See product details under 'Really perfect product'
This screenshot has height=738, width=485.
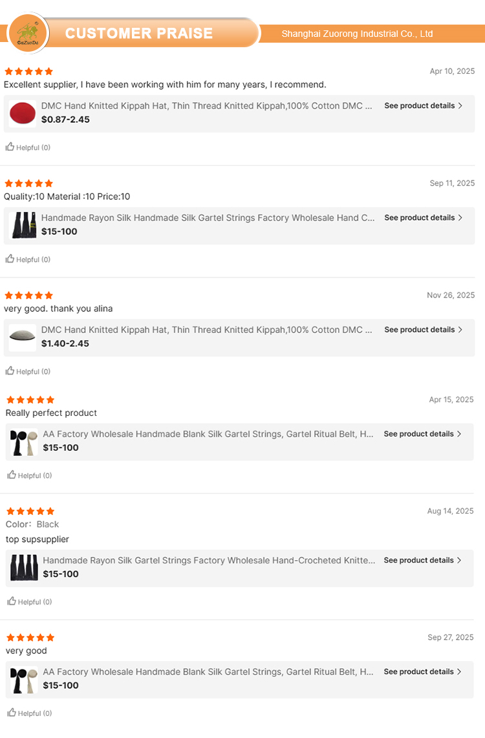pyautogui.click(x=422, y=434)
